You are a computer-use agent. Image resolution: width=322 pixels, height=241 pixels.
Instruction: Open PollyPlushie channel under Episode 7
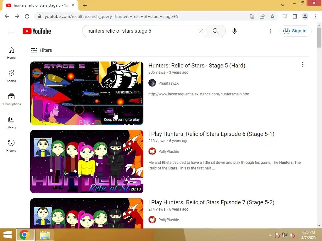tap(169, 220)
